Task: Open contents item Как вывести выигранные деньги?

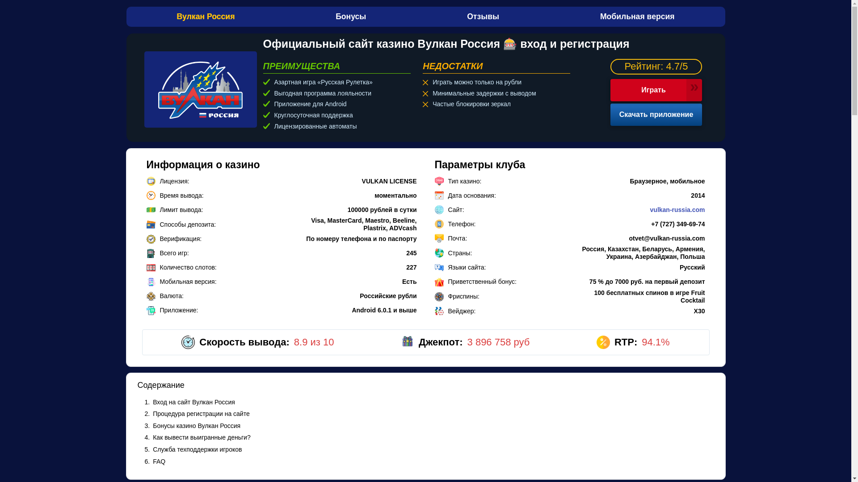Action: tap(202, 437)
